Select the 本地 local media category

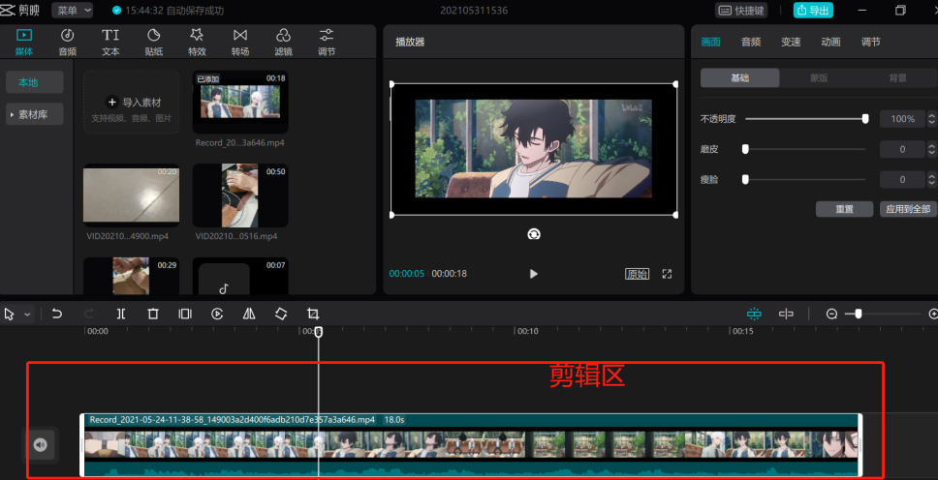(x=35, y=82)
